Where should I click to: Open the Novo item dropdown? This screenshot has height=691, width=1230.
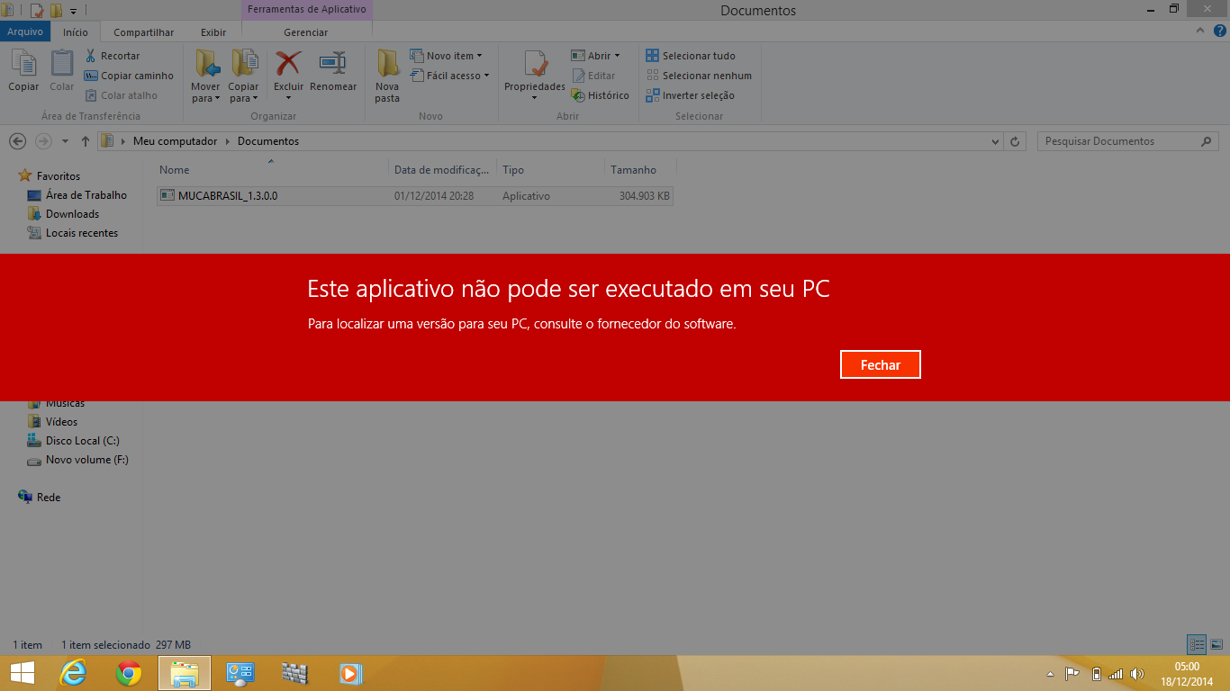(x=447, y=56)
